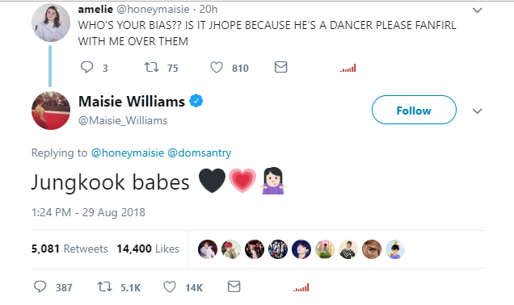Image resolution: width=514 pixels, height=305 pixels.
Task: Expand options chevron on amelie's tweet
Action: click(x=478, y=10)
